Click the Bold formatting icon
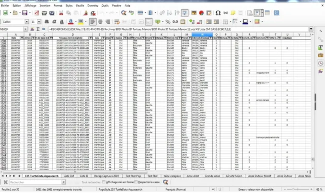 (46, 21)
